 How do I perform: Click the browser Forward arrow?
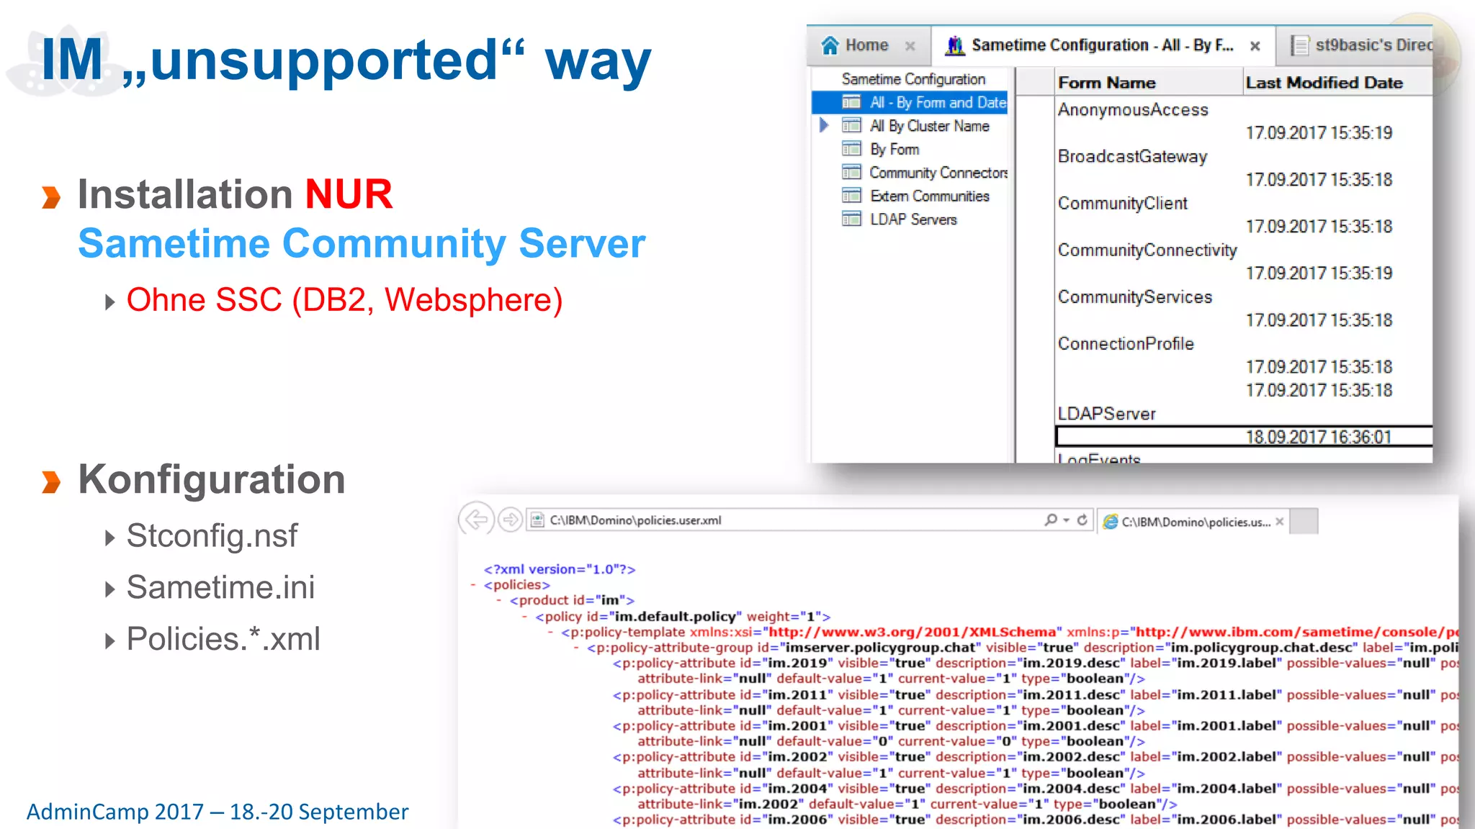[511, 520]
